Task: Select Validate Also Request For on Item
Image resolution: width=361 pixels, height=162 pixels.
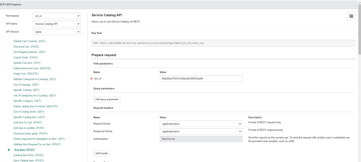Action: pos(37,145)
